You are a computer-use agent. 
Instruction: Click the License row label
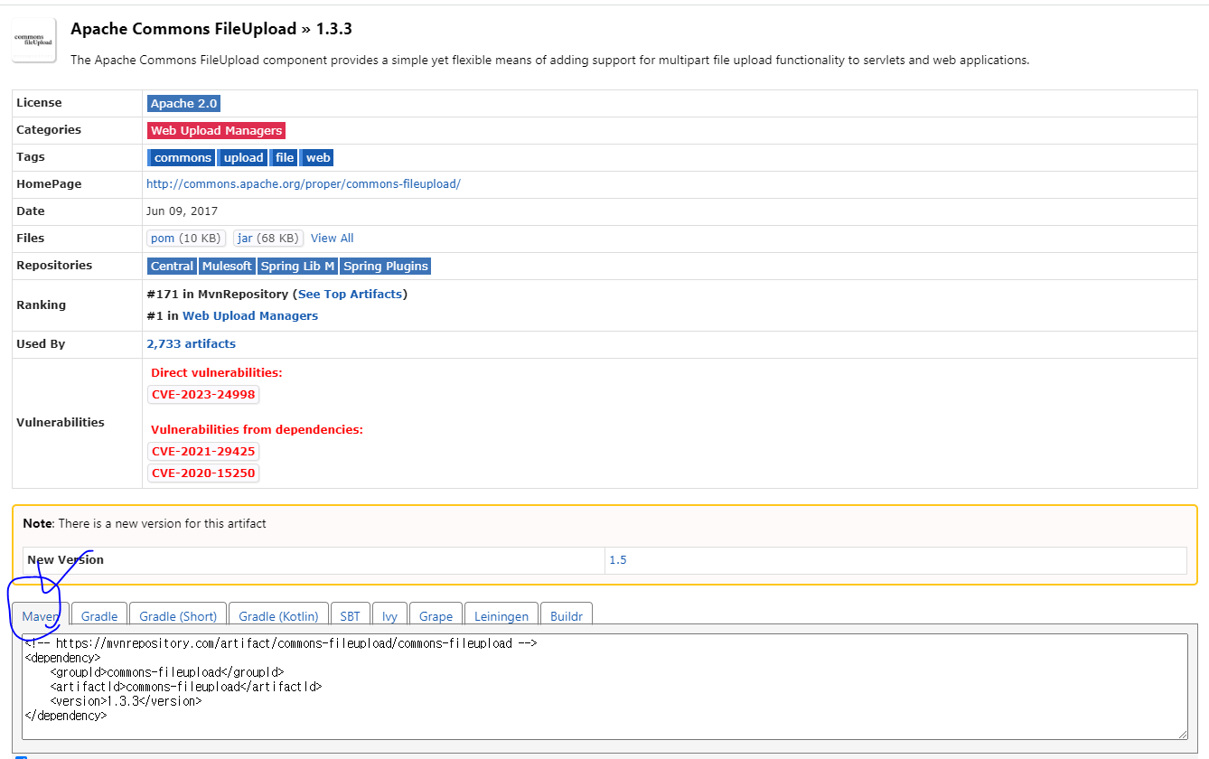tap(39, 102)
